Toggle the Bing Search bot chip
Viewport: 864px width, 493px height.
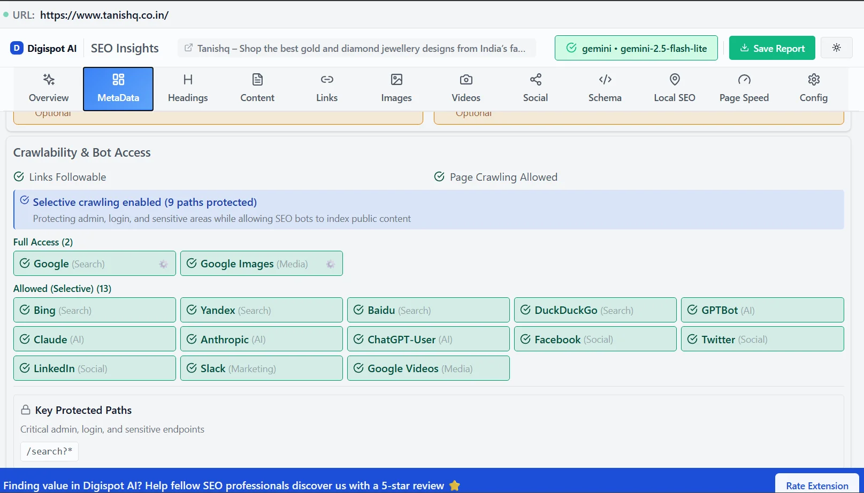(x=95, y=310)
